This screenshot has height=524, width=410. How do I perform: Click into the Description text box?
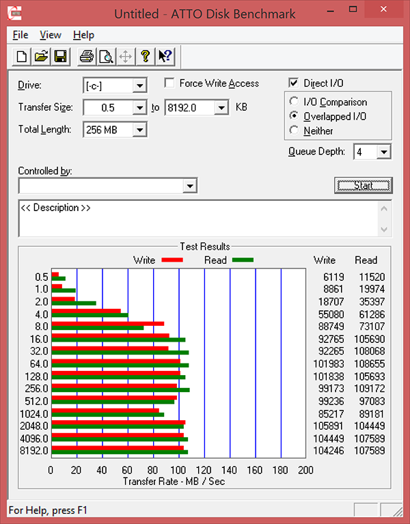[198, 218]
